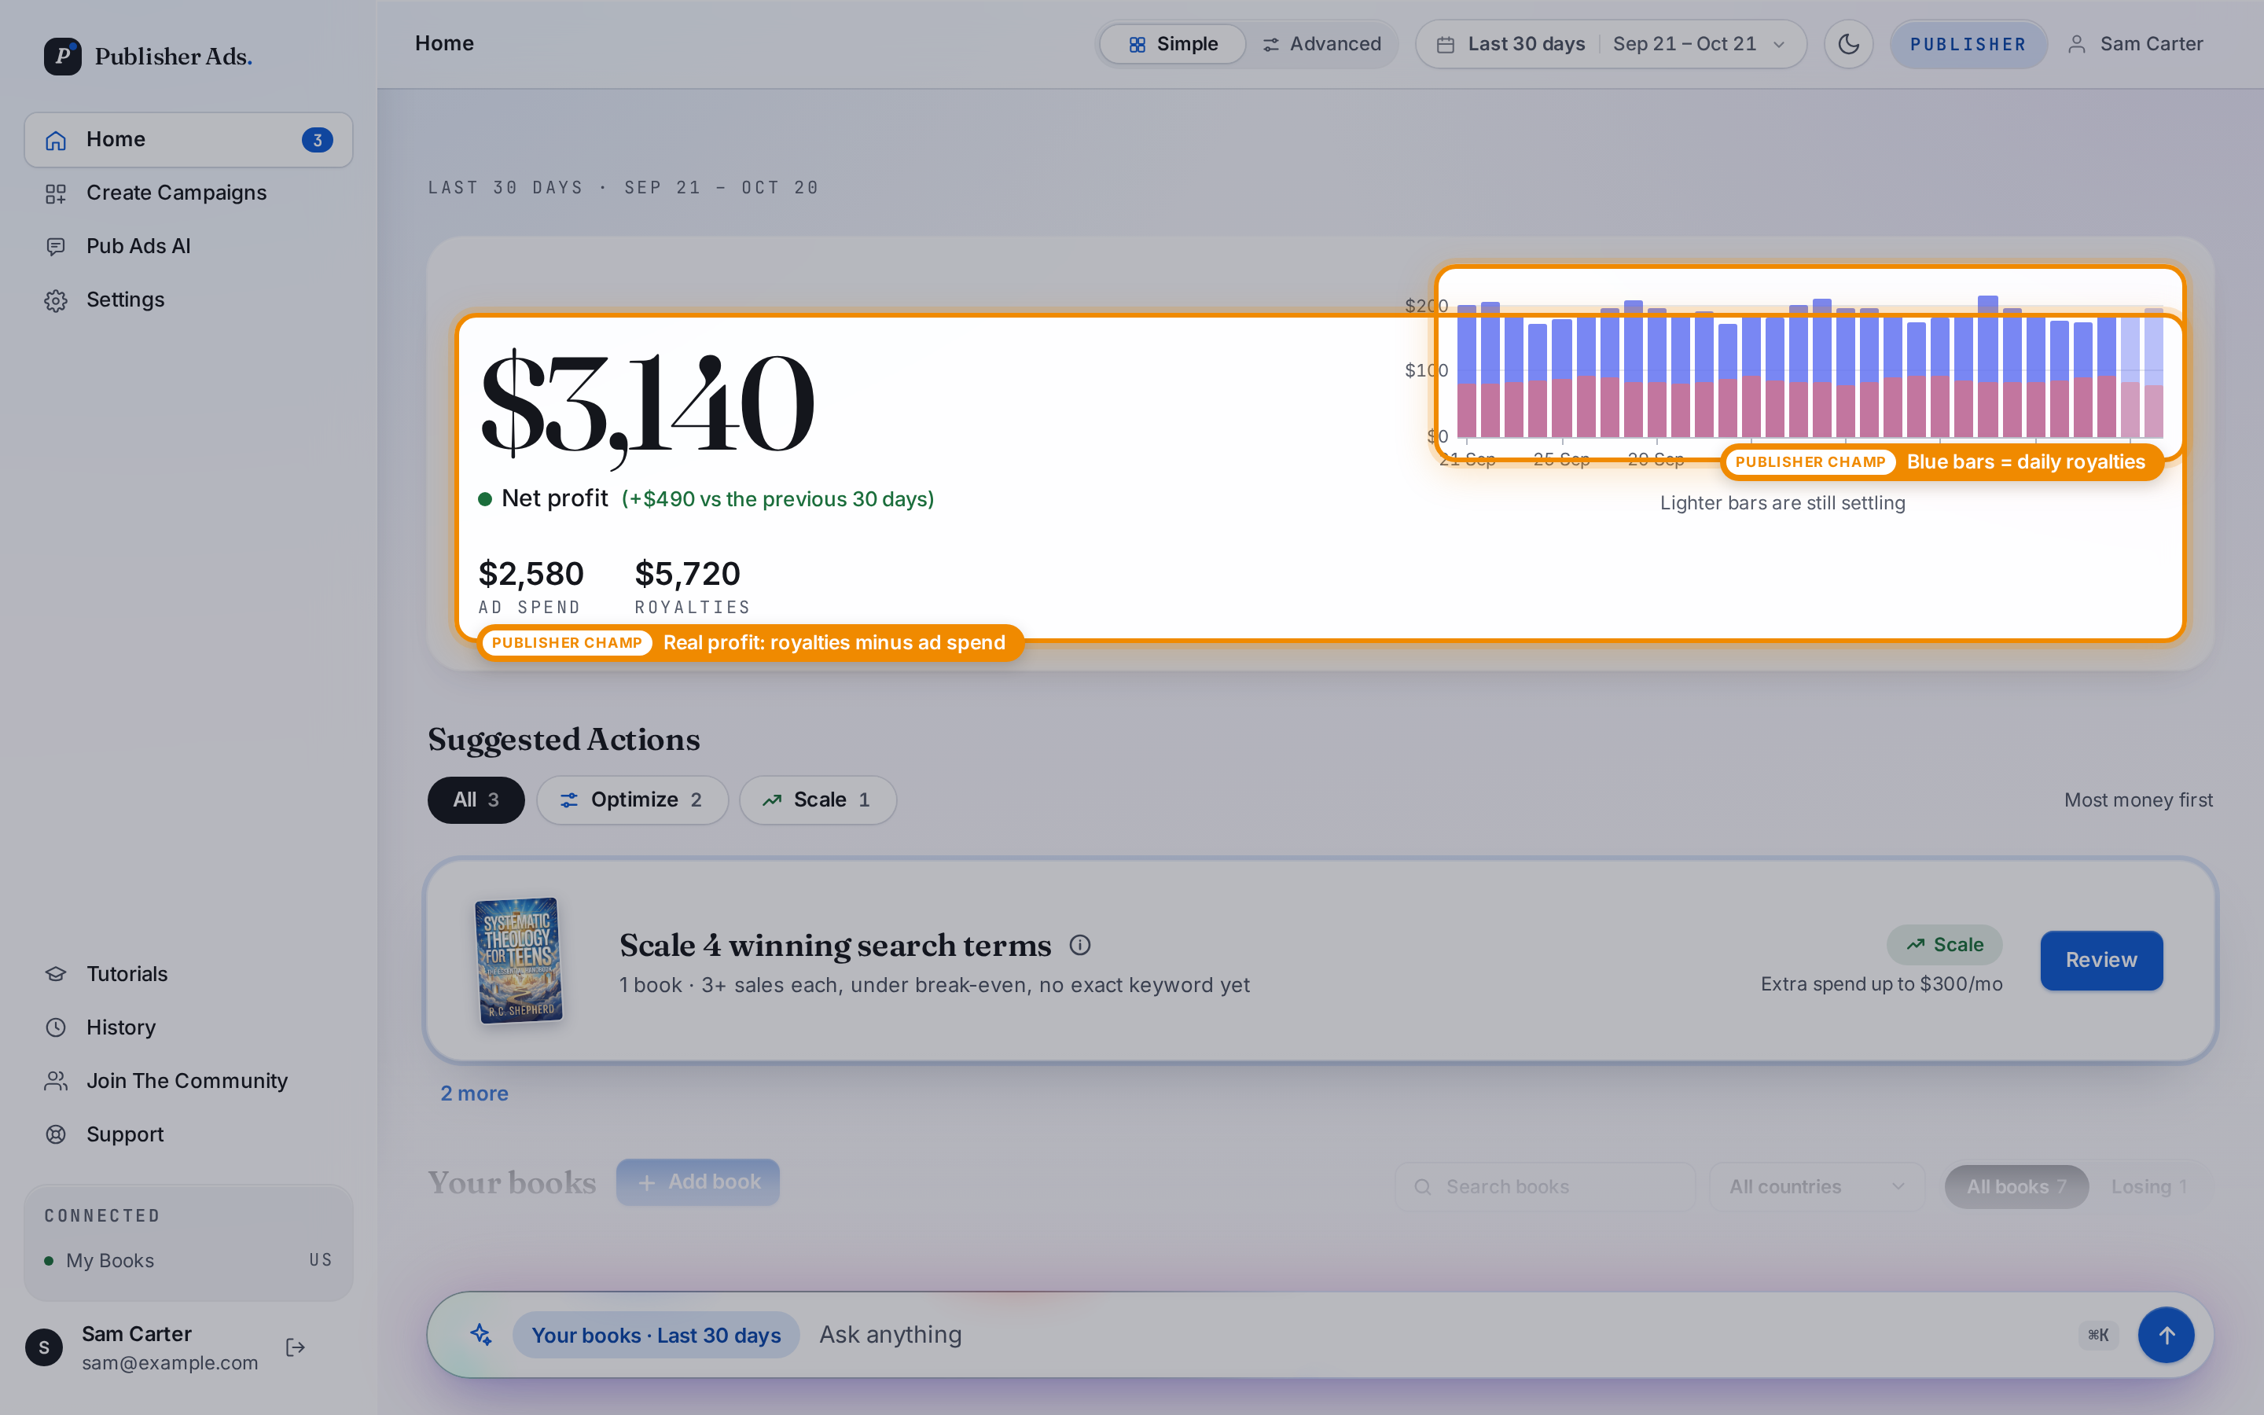Viewport: 2264px width, 1415px height.
Task: Click the log out icon beside Sam Carter
Action: click(x=296, y=1347)
